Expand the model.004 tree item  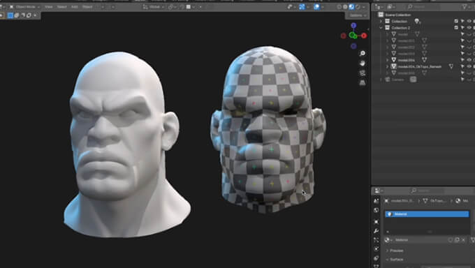(388, 60)
